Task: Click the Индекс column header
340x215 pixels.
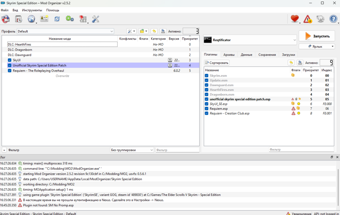Action: [x=327, y=70]
